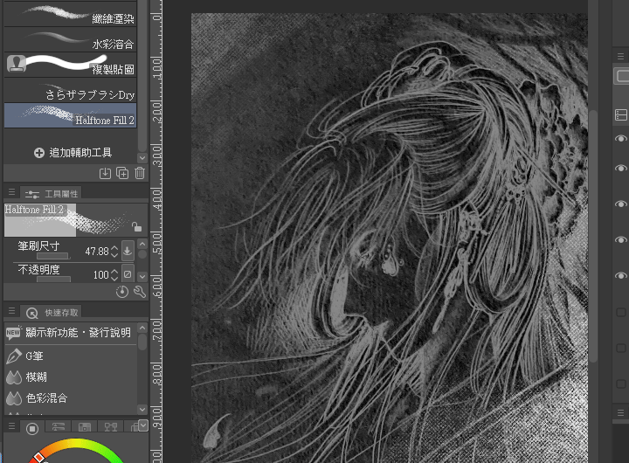Toggle the lock icon on the Halftone Fill 2 preview
This screenshot has width=629, height=463.
pos(137,226)
